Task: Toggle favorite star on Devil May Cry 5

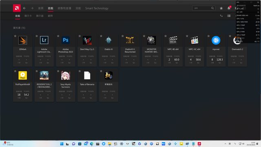Action: point(80,36)
